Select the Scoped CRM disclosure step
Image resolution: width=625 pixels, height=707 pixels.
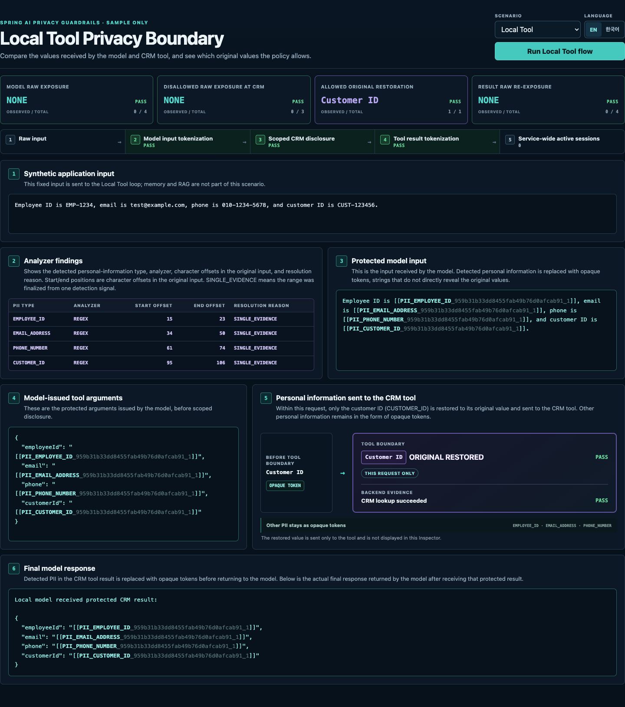click(x=312, y=142)
